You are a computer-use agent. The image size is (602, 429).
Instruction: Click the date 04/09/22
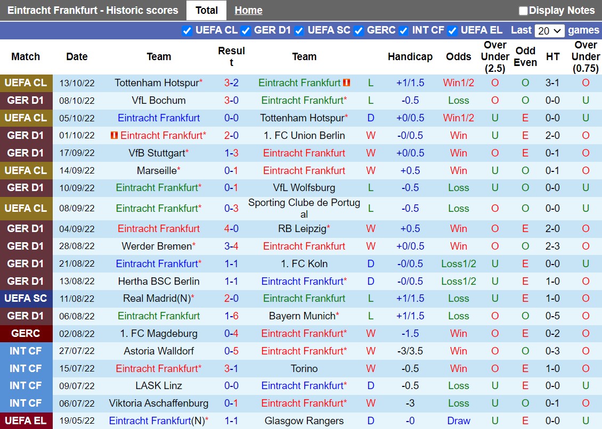(x=77, y=229)
